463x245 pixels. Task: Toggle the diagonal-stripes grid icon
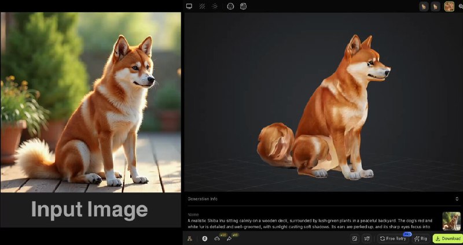(202, 6)
